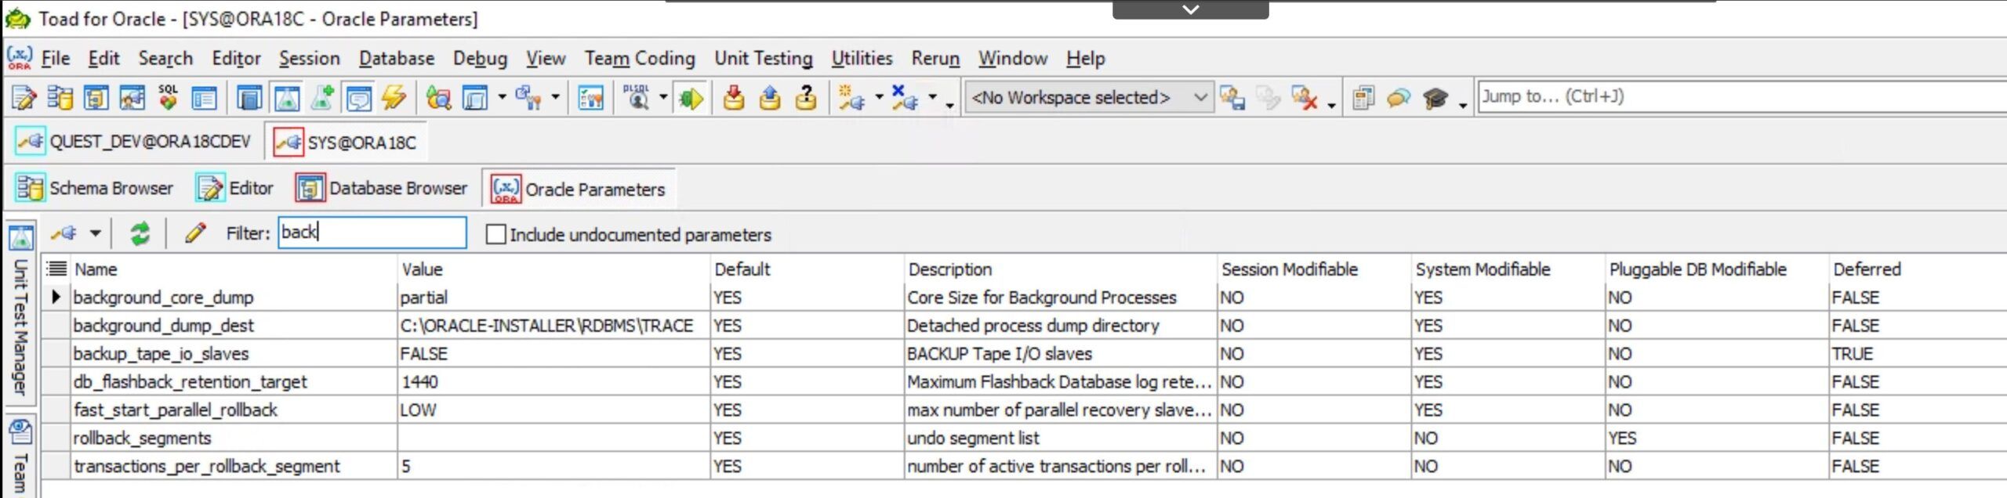Sort by the Pluggable DB Modifiable column header
The image size is (2007, 498).
pyautogui.click(x=1717, y=269)
